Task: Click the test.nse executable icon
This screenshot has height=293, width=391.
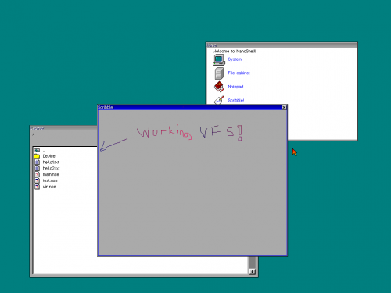Action: (x=37, y=180)
